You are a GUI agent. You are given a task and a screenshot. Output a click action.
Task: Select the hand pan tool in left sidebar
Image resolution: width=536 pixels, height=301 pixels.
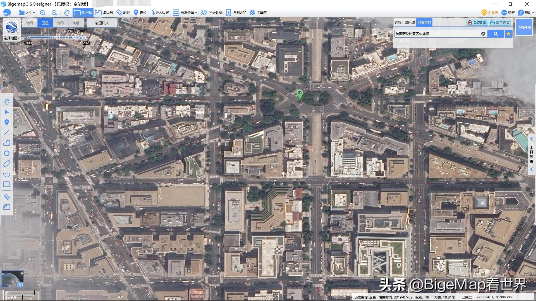click(7, 101)
